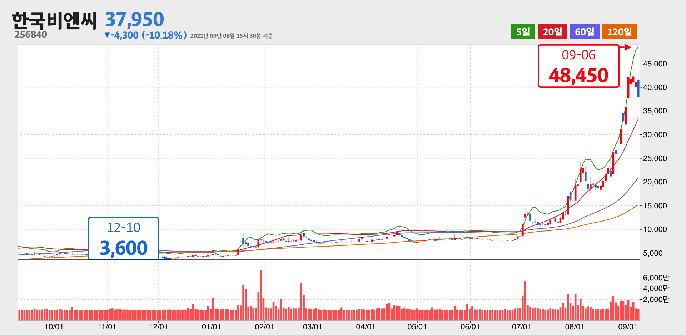Click the current price 37,950
The height and width of the screenshot is (335, 686).
(x=135, y=19)
